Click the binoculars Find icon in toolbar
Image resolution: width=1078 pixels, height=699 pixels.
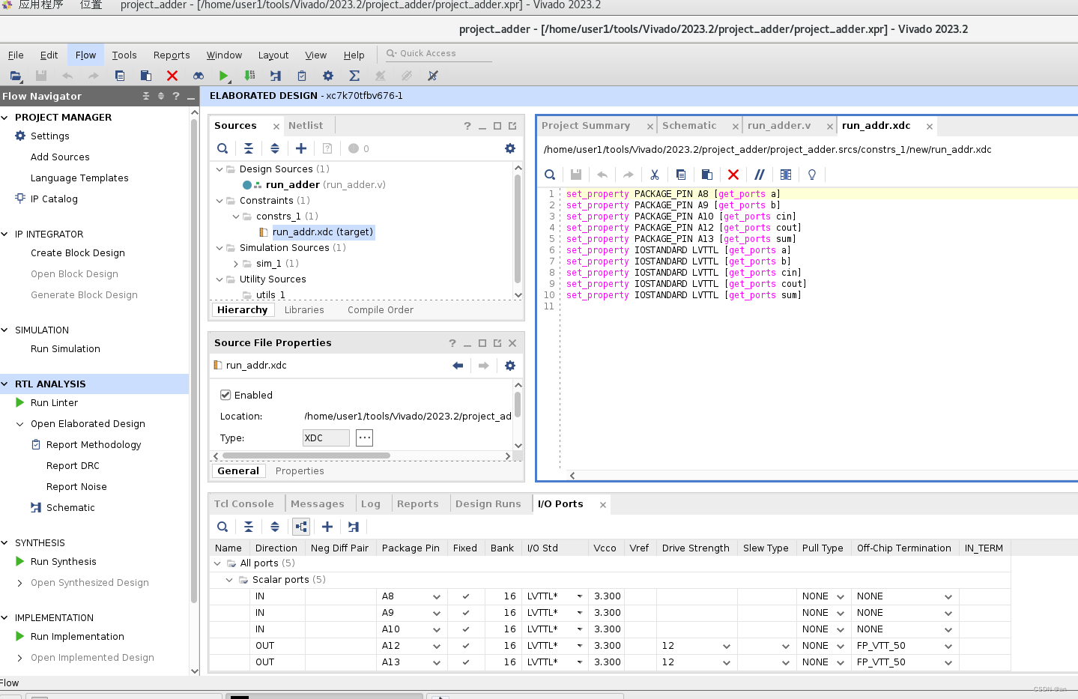click(199, 76)
